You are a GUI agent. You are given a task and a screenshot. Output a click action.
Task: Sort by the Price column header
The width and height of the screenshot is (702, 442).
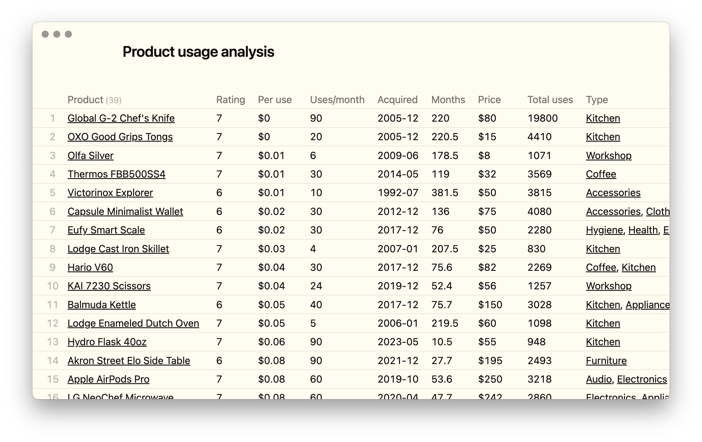(489, 100)
